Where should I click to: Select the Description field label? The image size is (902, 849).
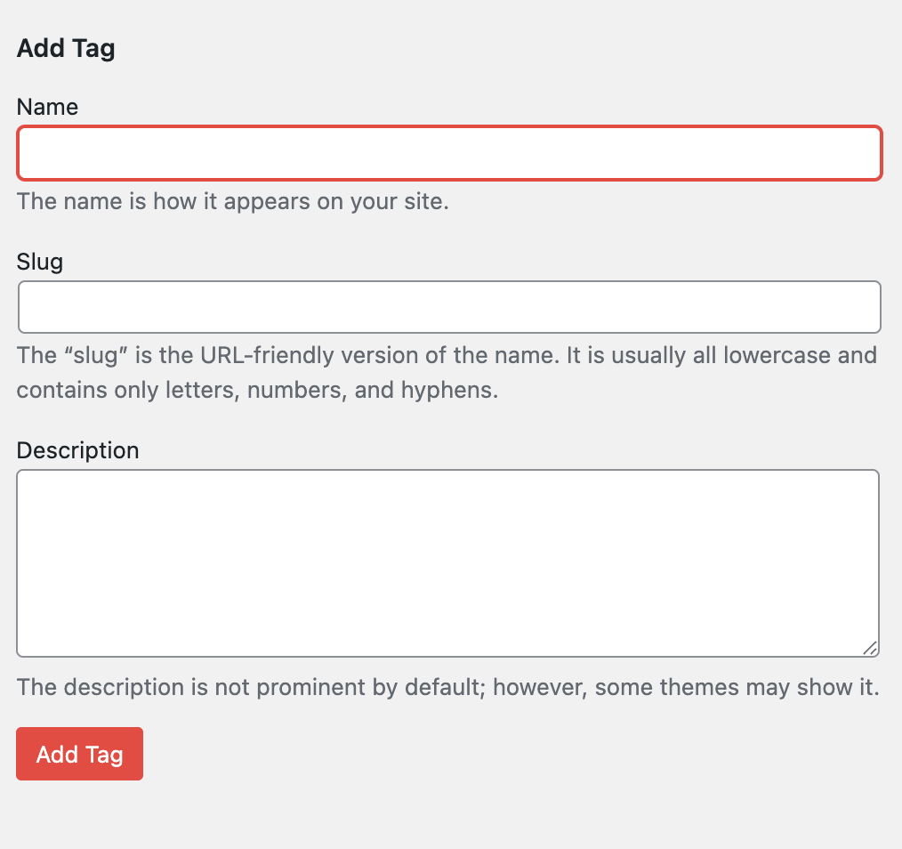click(77, 450)
